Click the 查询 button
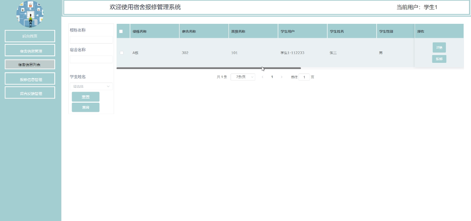The height and width of the screenshot is (221, 471). tap(86, 107)
